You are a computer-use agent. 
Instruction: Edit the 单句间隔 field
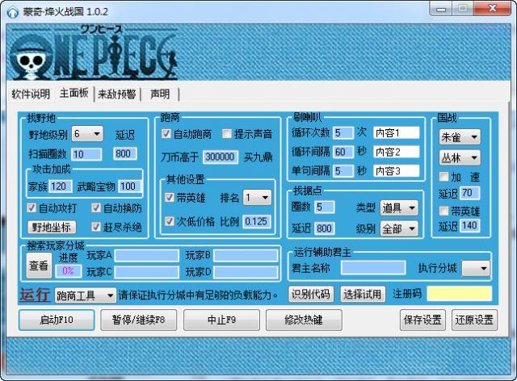pyautogui.click(x=343, y=171)
